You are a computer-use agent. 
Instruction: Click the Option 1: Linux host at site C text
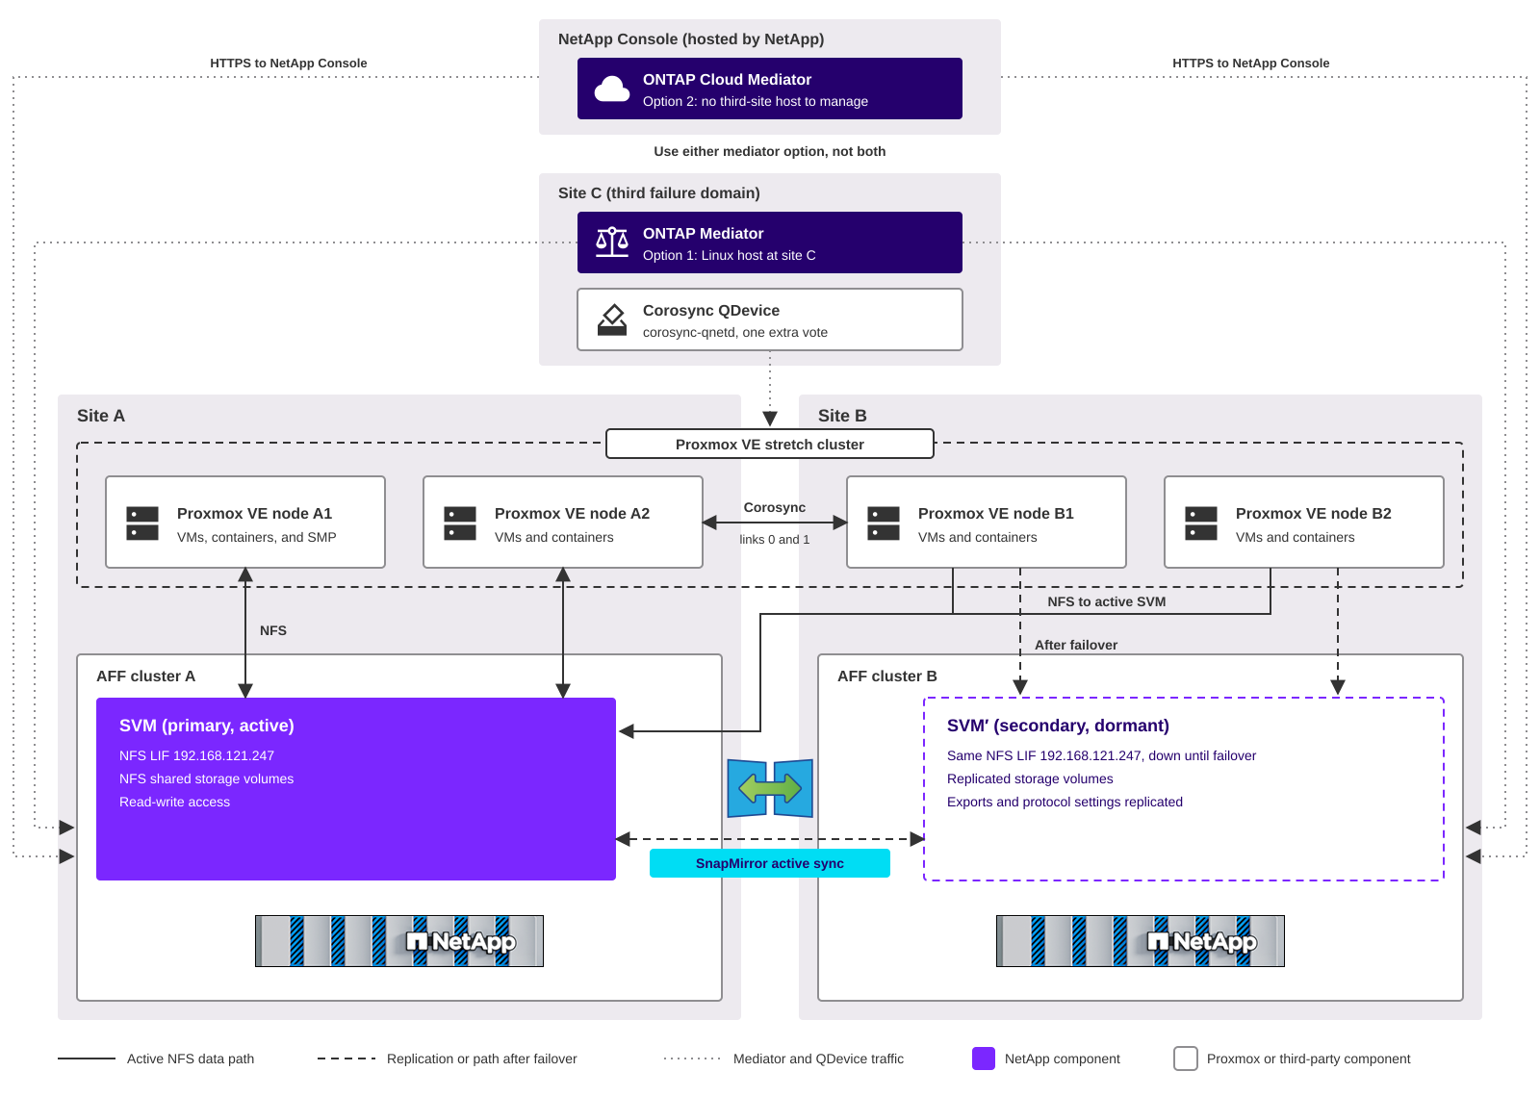tap(729, 255)
